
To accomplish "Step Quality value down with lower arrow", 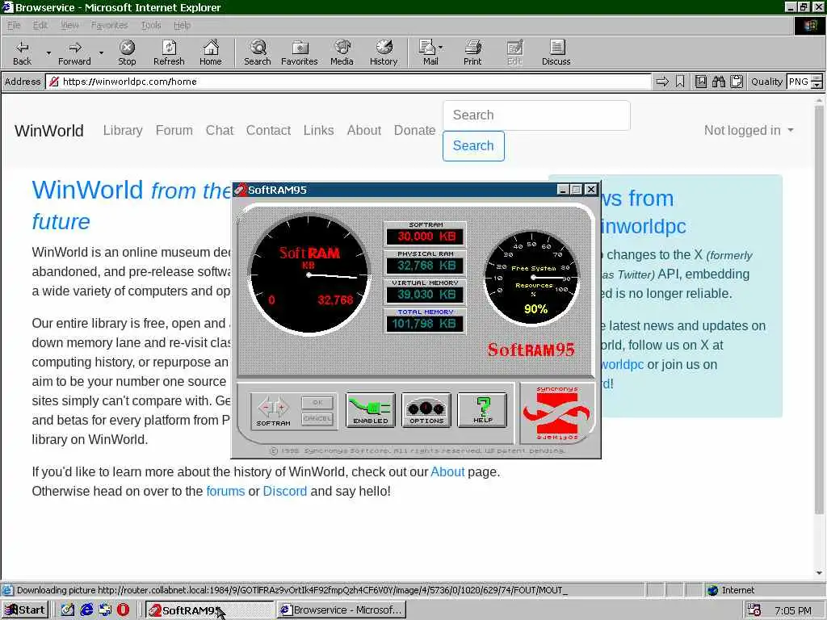I will coord(817,86).
